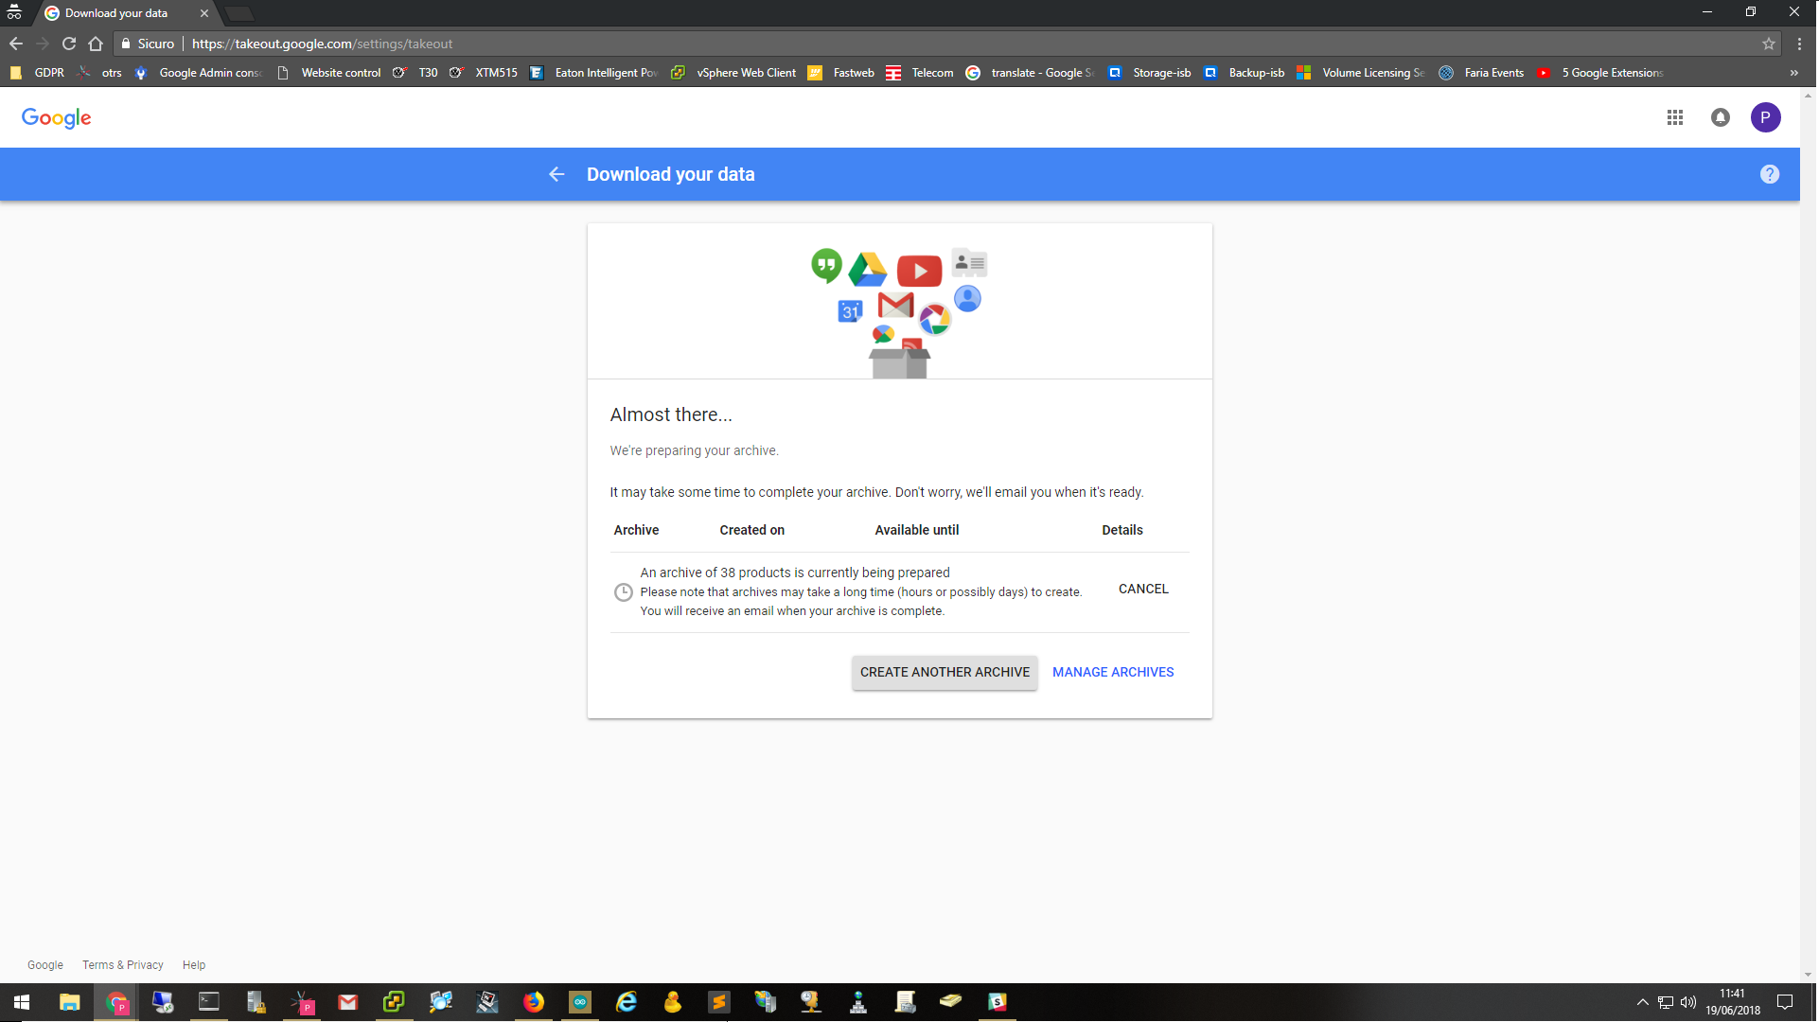Open the Google notifications bell
1819x1022 pixels.
1721,117
